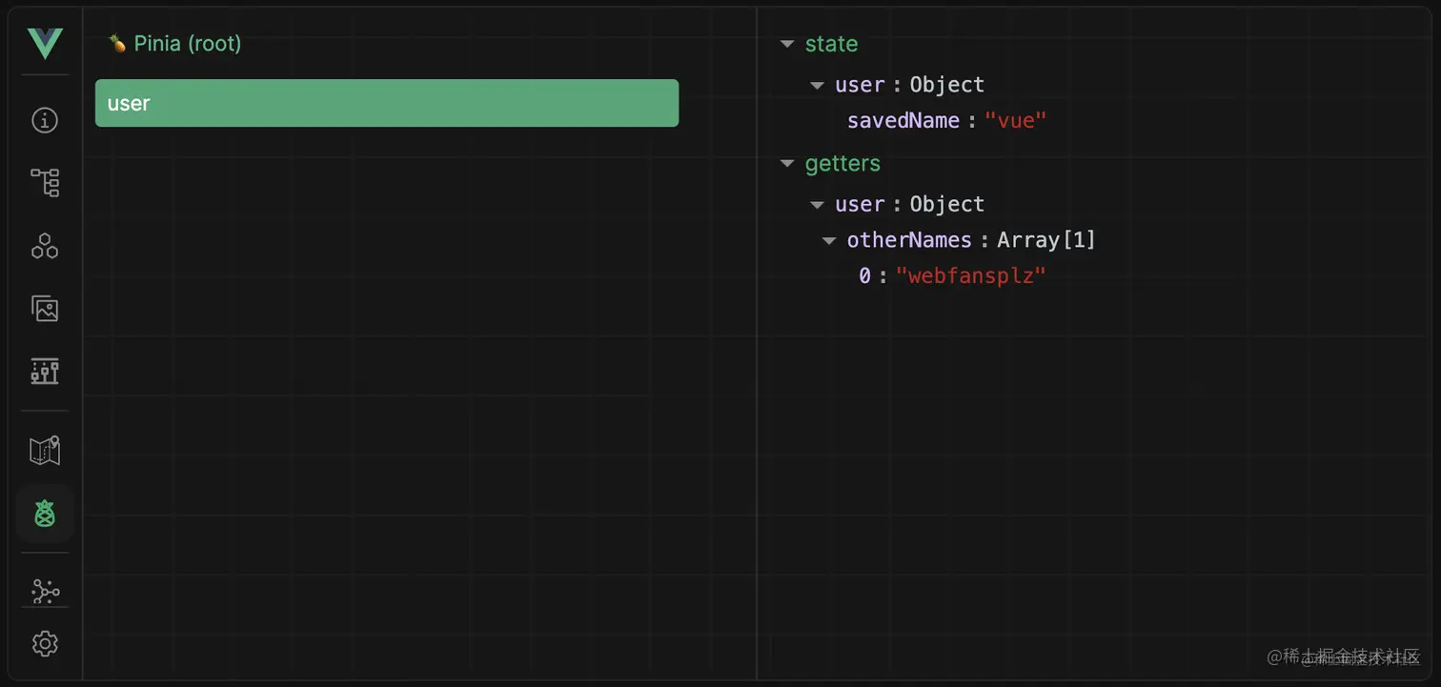Click the "webfansplz" array value
The height and width of the screenshot is (687, 1441).
point(971,276)
